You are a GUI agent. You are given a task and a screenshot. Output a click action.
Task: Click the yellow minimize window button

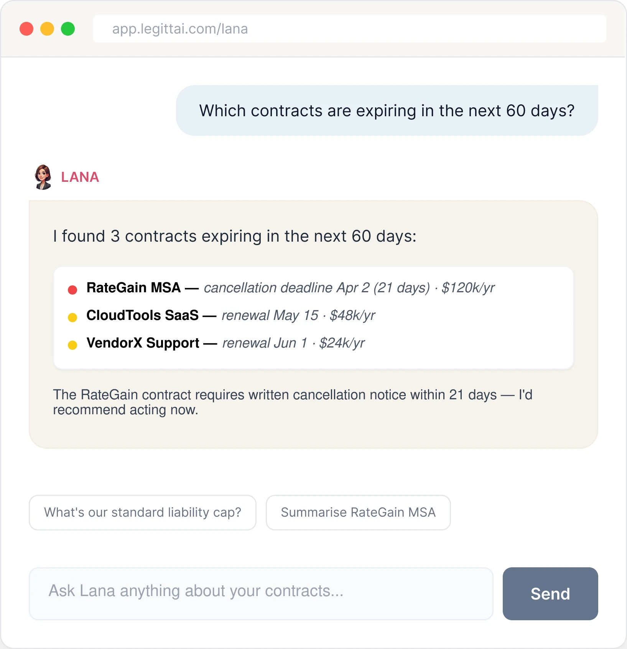47,29
